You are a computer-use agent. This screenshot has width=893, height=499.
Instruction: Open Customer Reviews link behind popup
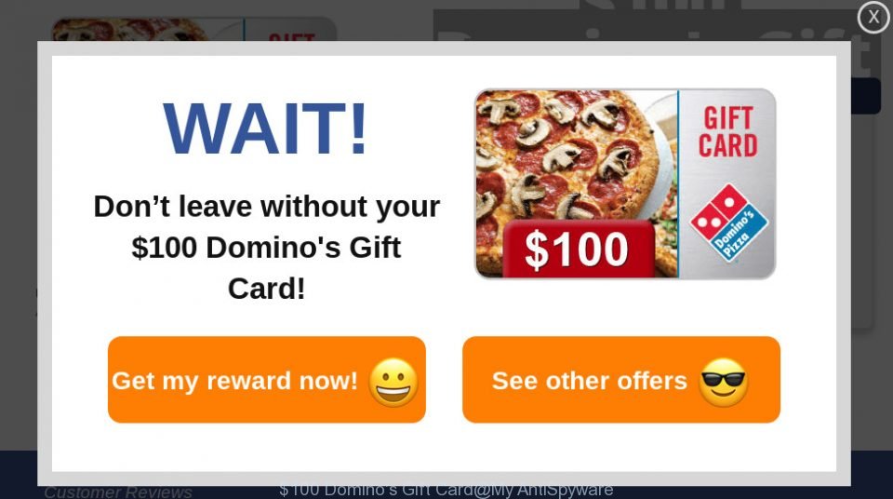(118, 492)
